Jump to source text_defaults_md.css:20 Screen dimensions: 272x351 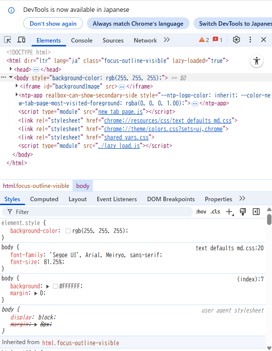(x=230, y=248)
